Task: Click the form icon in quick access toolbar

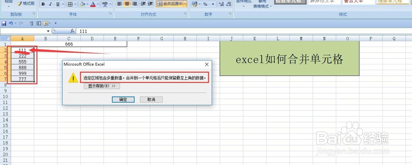Action: (x=39, y=23)
